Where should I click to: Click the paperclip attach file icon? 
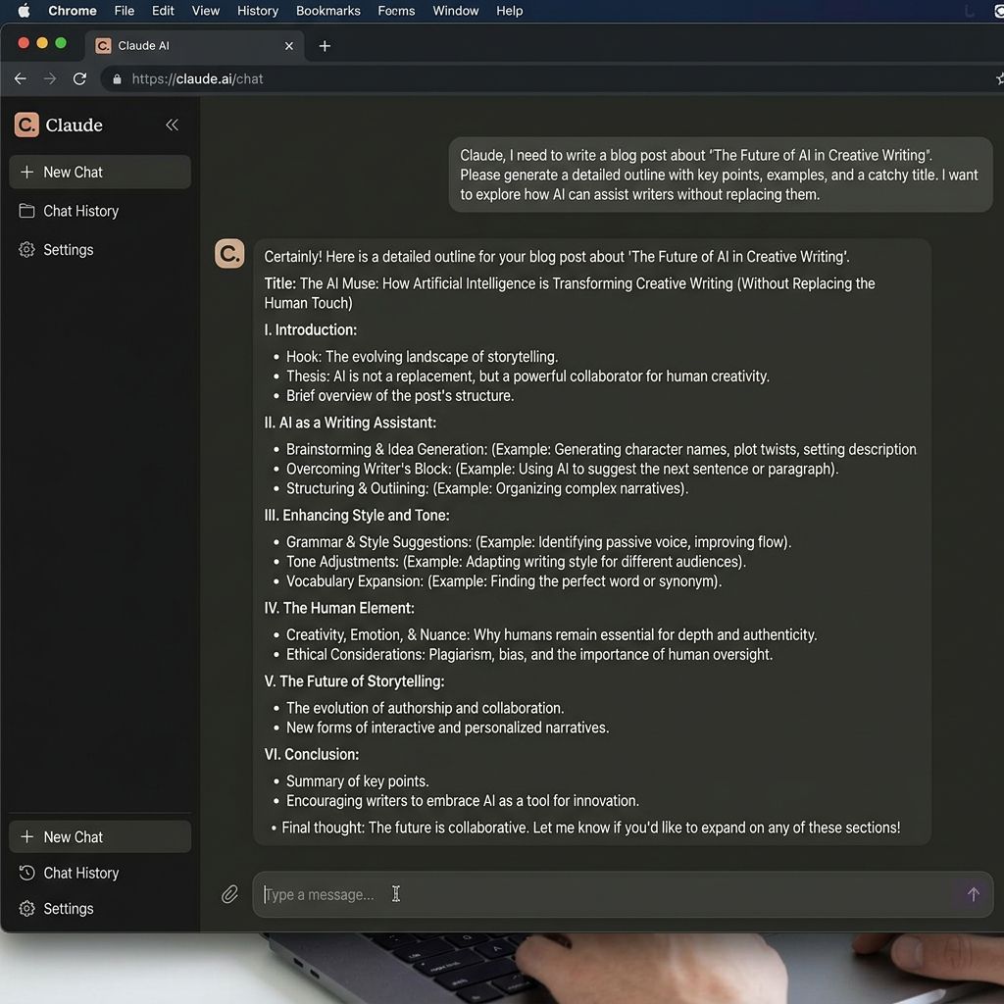tap(229, 894)
